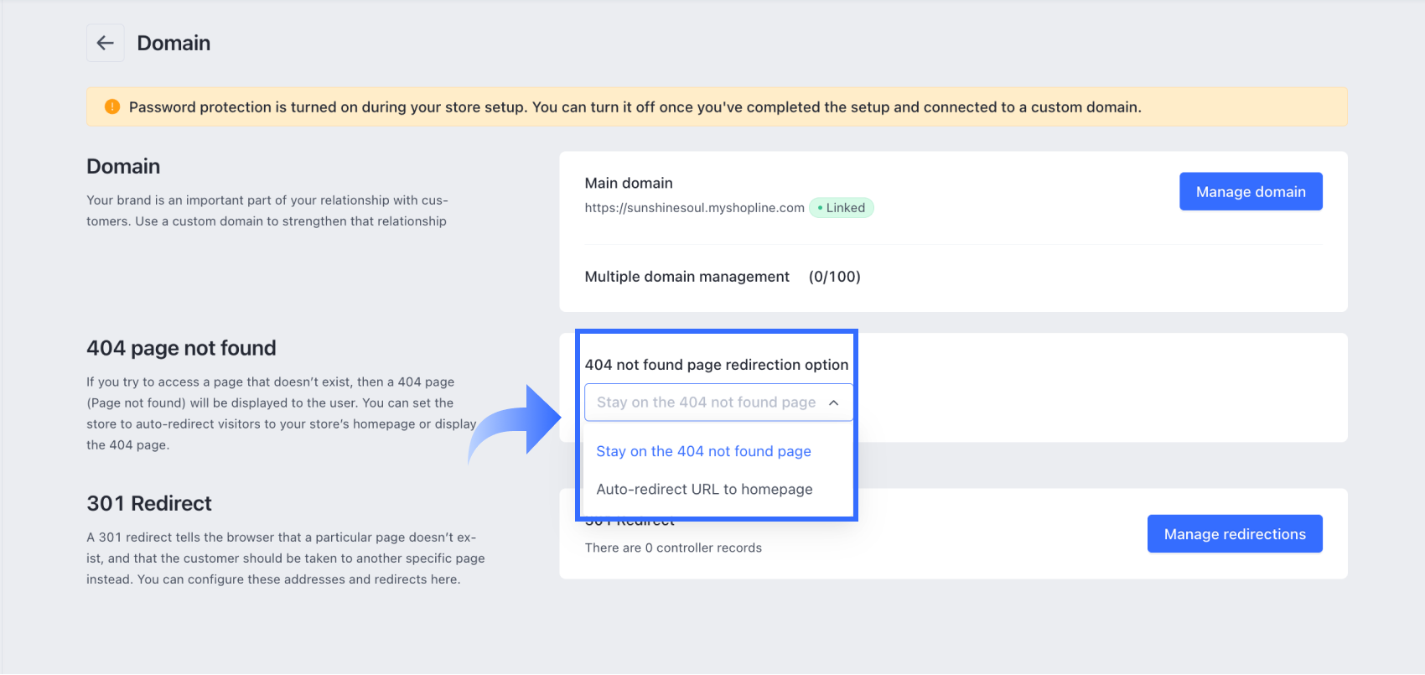
Task: Choose "Auto-redirect URL to homepage" option
Action: pos(704,489)
